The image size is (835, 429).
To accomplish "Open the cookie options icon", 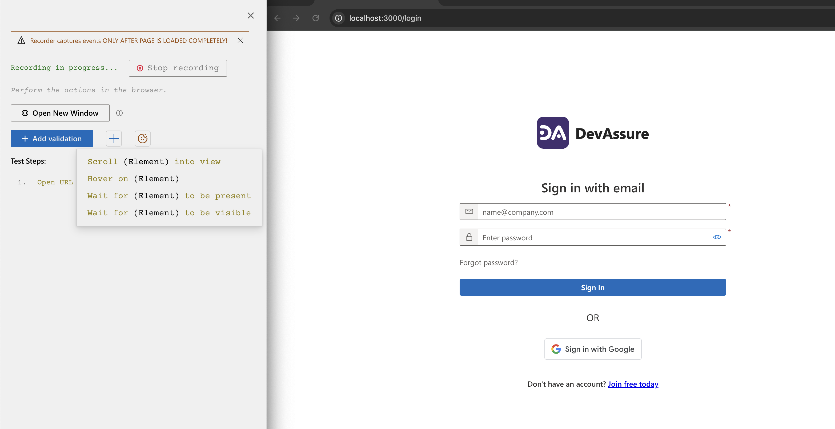I will (143, 139).
